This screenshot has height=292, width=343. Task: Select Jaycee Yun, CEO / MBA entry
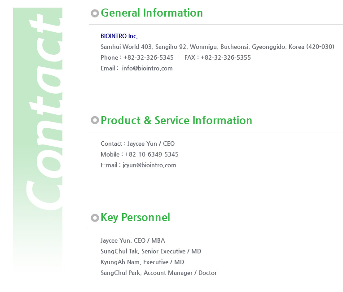tap(133, 240)
